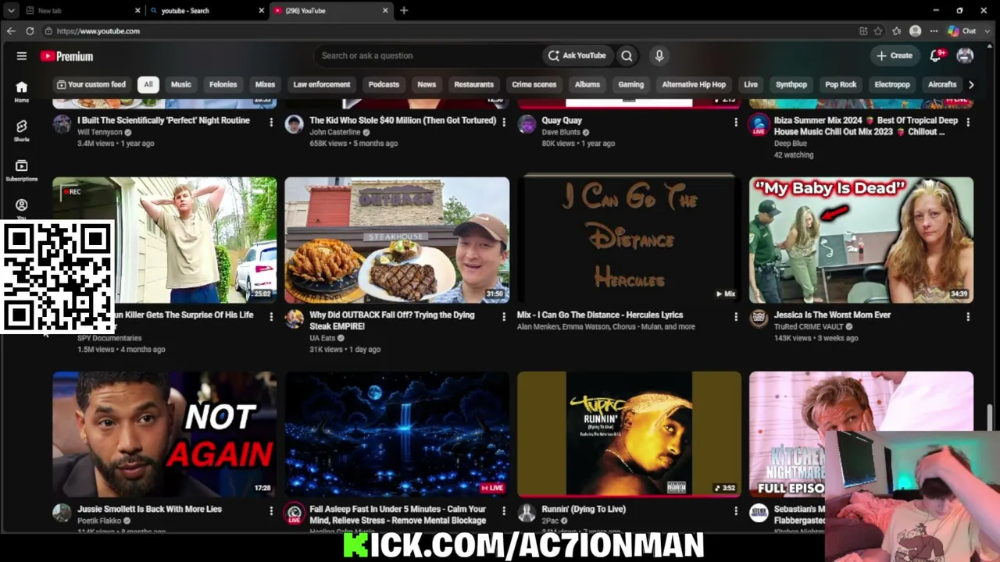Viewport: 1000px width, 562px height.
Task: Open options for 'Perfect' Night Routine video
Action: (x=271, y=122)
